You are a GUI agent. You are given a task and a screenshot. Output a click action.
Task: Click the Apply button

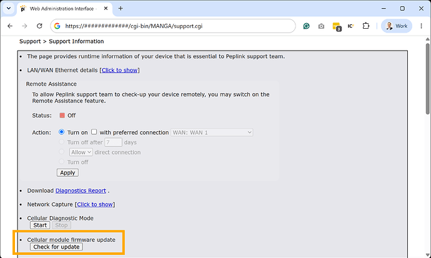[67, 172]
